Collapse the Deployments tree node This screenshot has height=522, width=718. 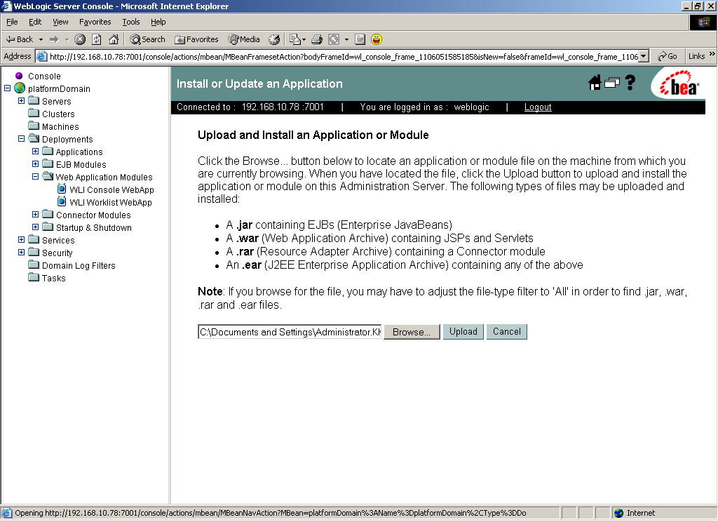[21, 138]
